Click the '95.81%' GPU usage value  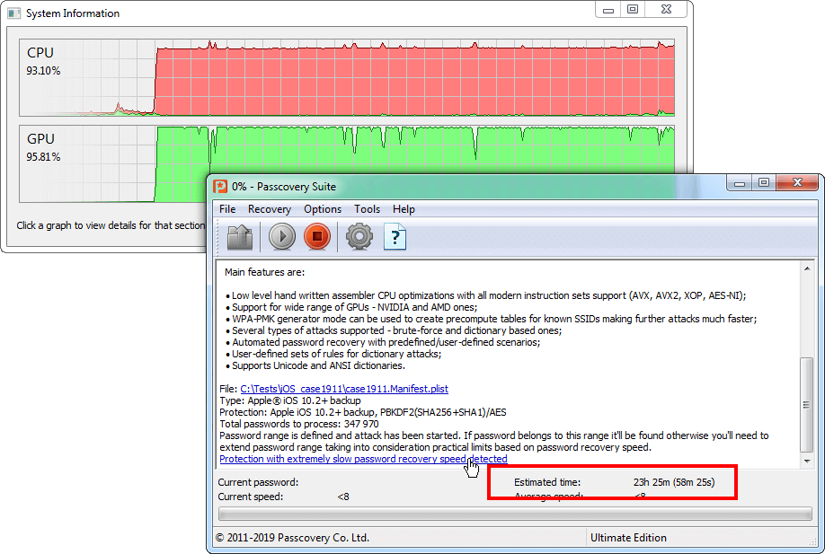tap(43, 157)
